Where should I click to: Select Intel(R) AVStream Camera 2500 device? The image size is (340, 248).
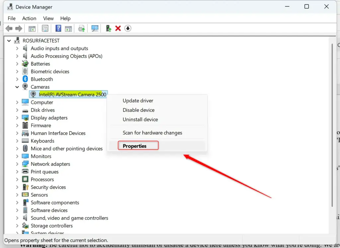pos(68,94)
